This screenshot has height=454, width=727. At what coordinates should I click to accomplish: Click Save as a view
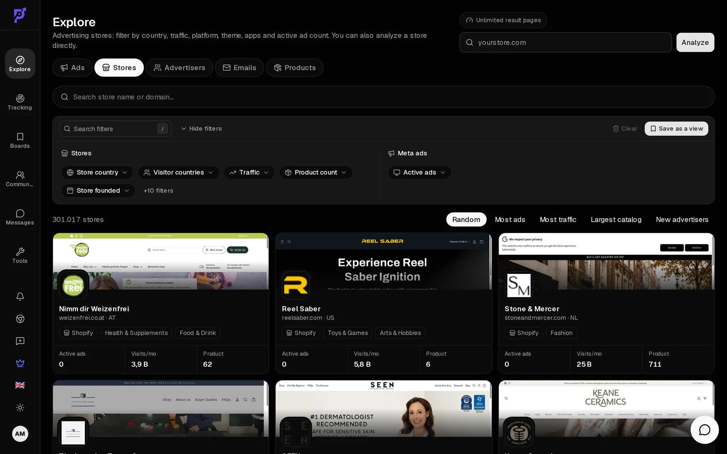point(676,129)
